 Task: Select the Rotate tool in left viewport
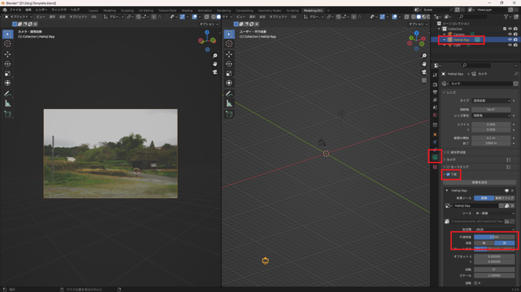point(8,64)
